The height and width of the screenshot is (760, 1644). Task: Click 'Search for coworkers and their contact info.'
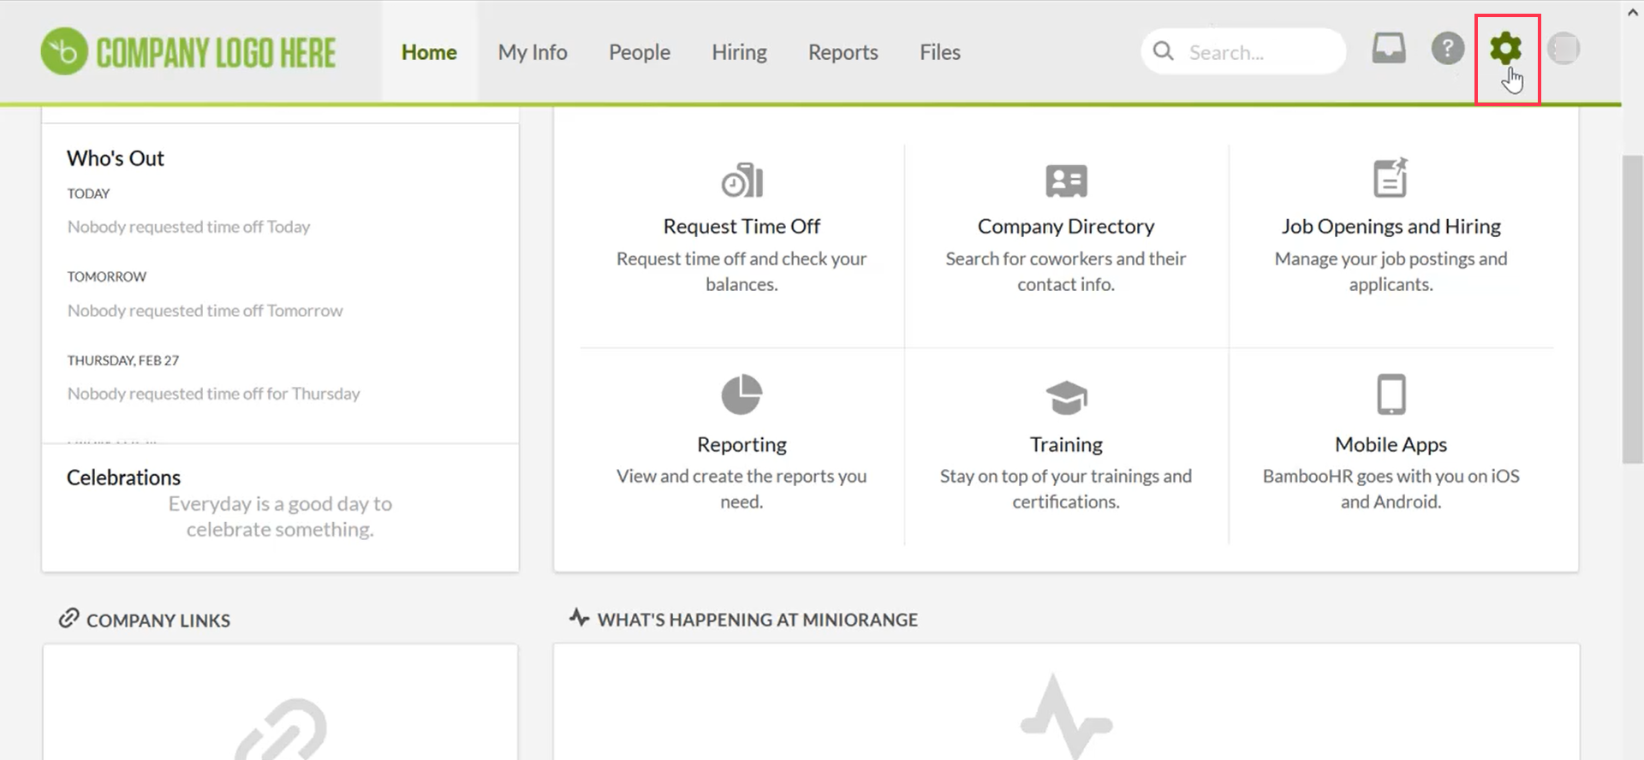click(x=1066, y=271)
